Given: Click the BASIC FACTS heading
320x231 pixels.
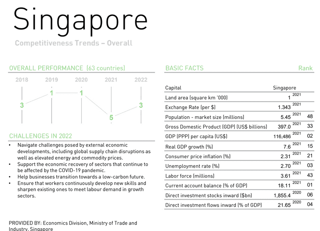Looking at the screenshot, I should 185,68.
